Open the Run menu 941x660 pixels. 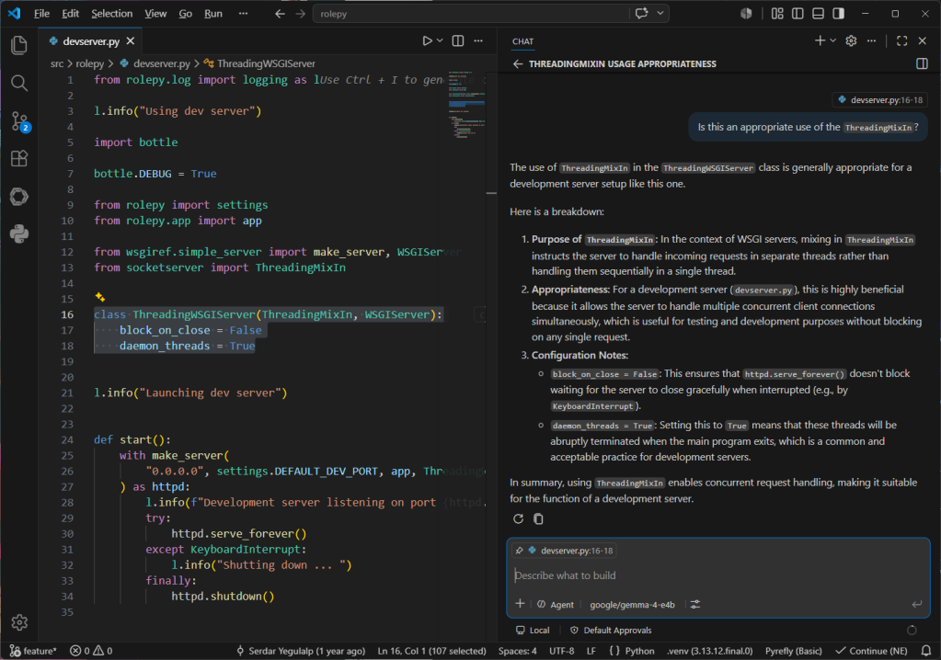(213, 13)
